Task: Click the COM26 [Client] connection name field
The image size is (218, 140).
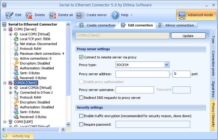Action: (x=122, y=36)
